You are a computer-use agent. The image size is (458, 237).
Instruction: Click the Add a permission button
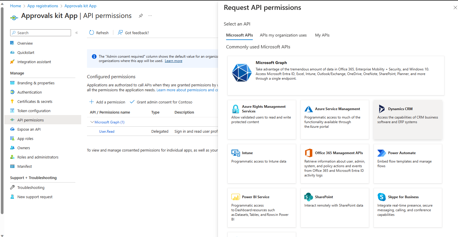(107, 102)
